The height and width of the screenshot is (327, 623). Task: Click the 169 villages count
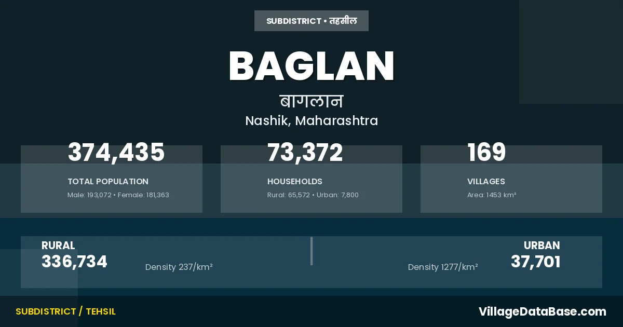coord(486,153)
